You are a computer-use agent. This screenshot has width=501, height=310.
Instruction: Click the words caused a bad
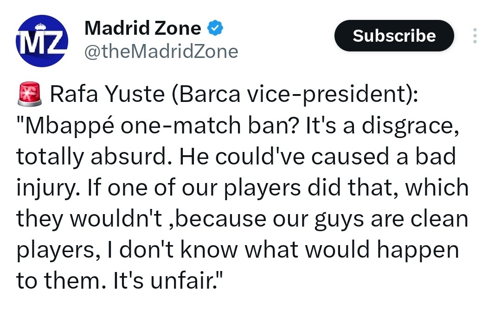(384, 157)
